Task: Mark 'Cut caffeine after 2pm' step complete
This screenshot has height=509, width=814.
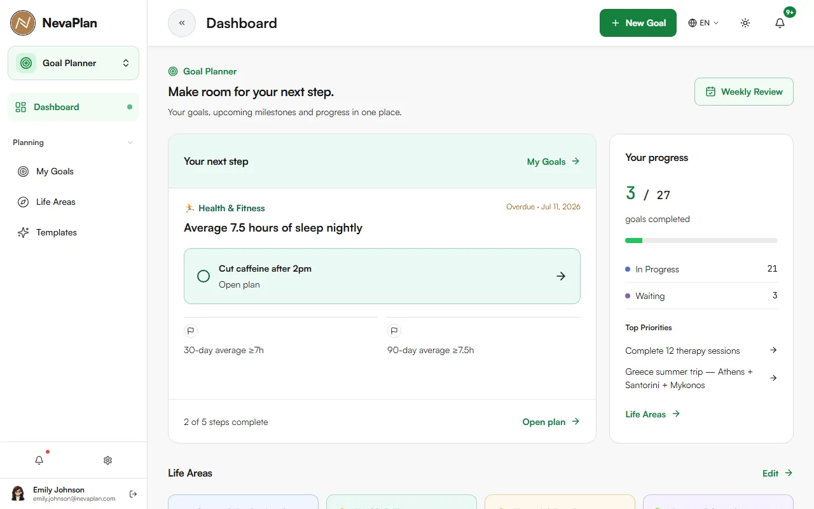Action: [x=203, y=276]
